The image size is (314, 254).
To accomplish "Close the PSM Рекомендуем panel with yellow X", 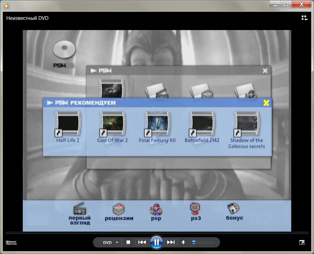I will click(266, 103).
